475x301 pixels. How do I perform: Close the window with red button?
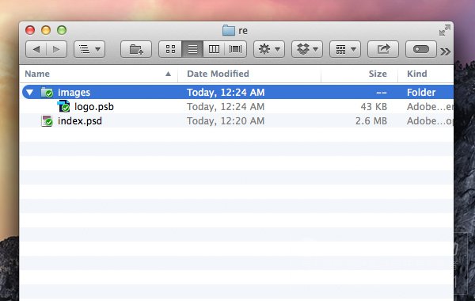[x=30, y=30]
